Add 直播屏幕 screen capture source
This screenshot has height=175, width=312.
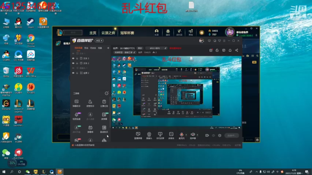[x=138, y=136]
